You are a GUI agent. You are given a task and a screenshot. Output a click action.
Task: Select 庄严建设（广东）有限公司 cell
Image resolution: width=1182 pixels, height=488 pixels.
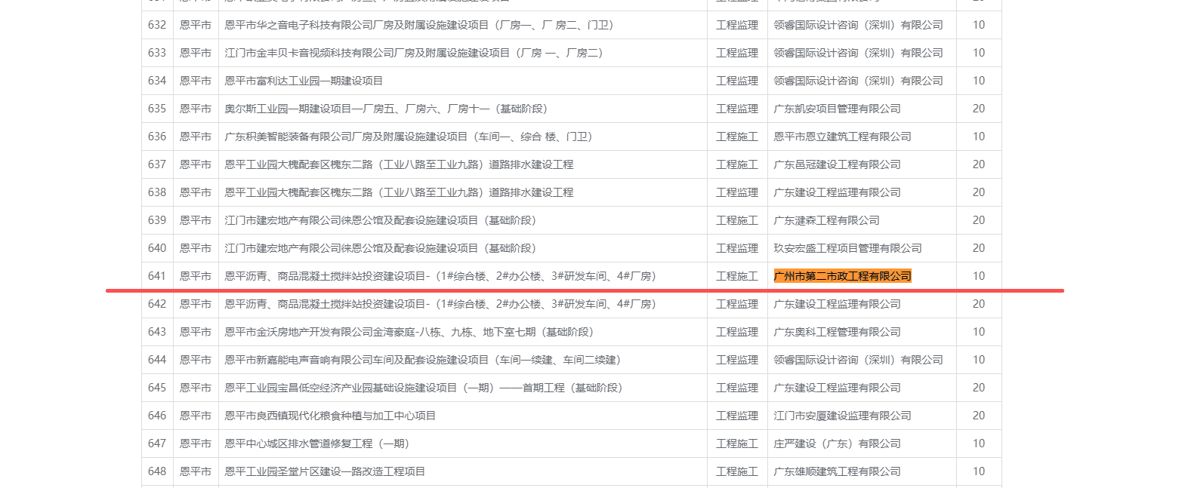[x=837, y=443]
